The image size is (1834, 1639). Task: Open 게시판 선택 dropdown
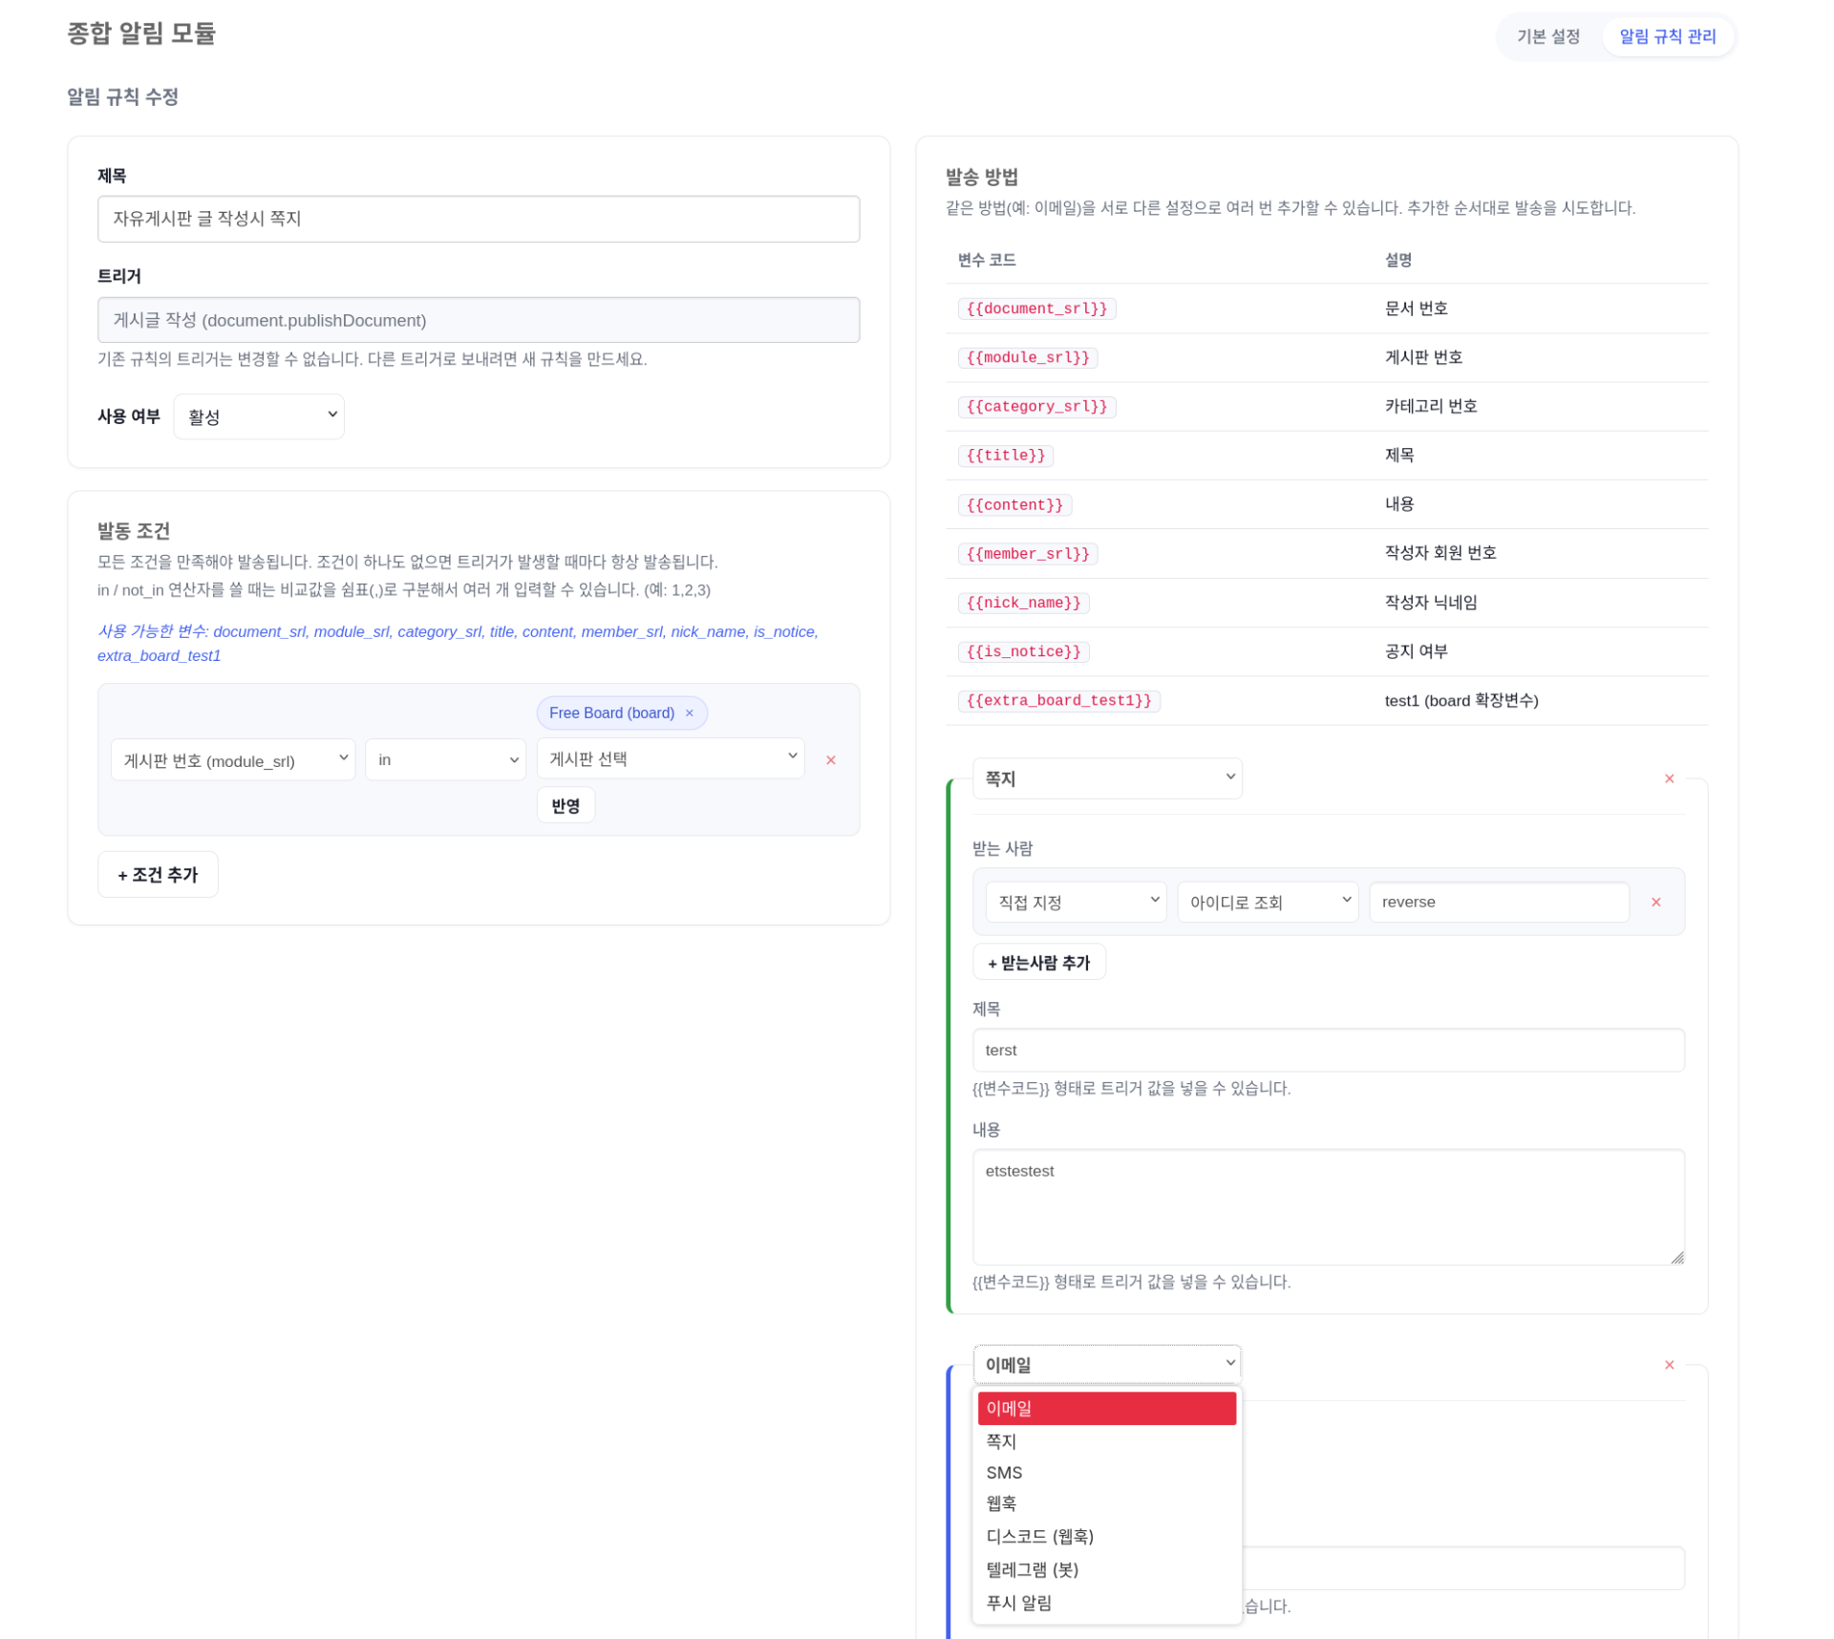[x=671, y=758]
